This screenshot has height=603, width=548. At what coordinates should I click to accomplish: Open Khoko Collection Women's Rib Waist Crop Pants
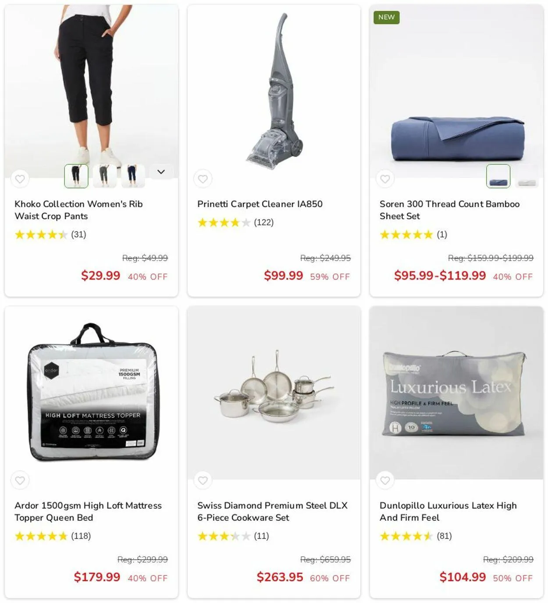coord(78,210)
